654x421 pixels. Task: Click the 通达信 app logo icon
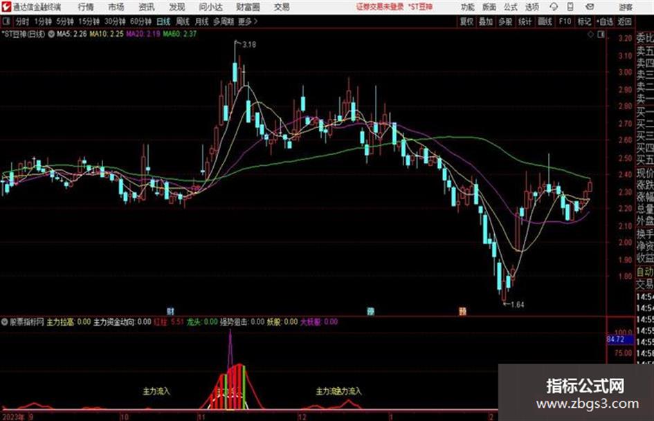tap(6, 7)
